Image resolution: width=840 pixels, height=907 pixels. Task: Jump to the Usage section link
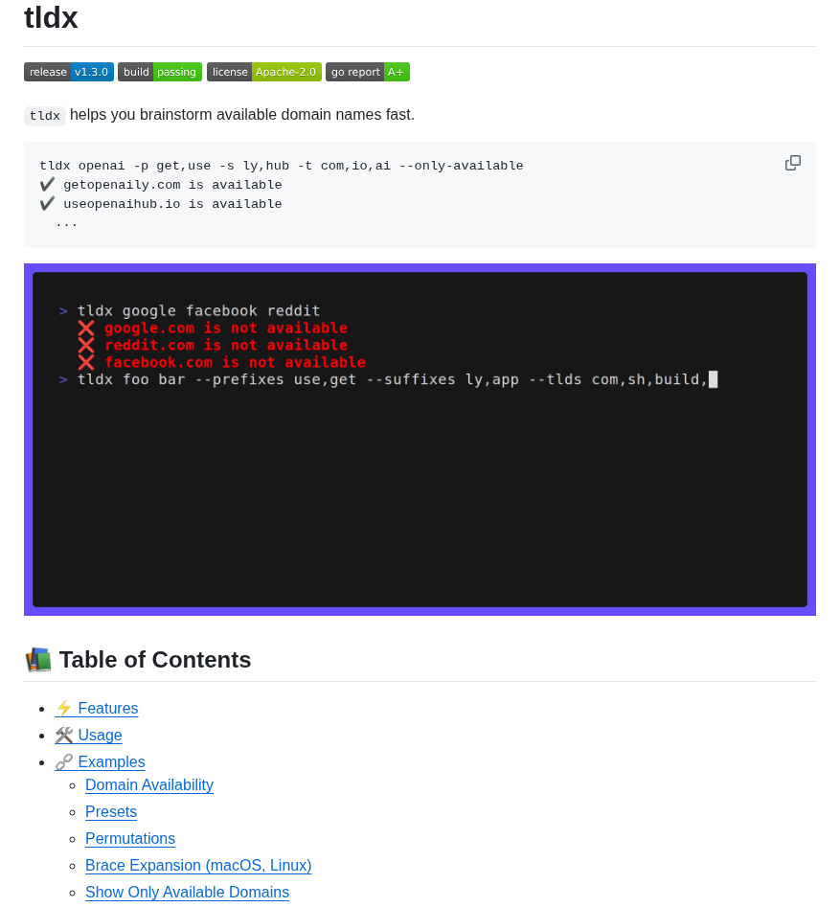(x=88, y=735)
